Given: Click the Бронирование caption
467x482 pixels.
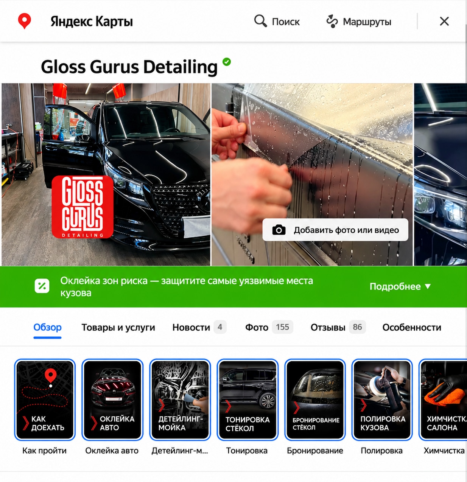Looking at the screenshot, I should (x=315, y=451).
